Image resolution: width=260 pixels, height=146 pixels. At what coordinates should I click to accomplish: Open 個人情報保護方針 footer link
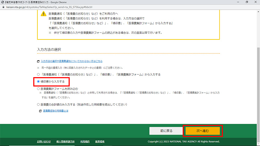tap(66, 142)
